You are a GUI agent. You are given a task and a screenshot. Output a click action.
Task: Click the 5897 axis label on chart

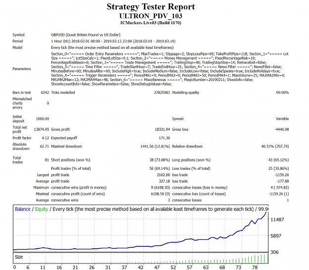(276, 236)
